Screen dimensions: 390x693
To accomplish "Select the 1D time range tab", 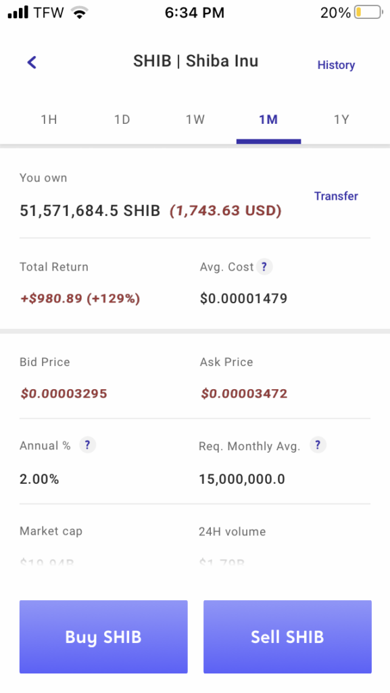I will pos(122,120).
